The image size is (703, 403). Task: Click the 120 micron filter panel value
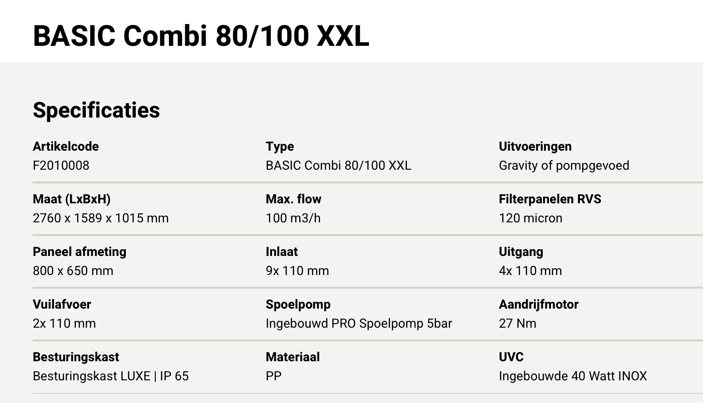click(530, 218)
